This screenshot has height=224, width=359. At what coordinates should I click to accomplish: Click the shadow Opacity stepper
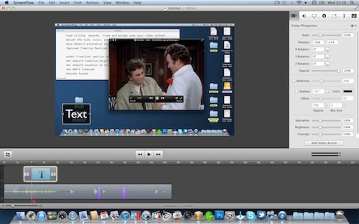(x=327, y=105)
